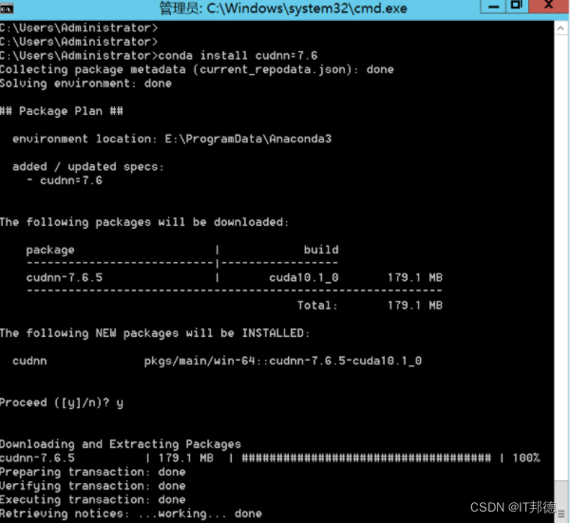Click the 'cuda10.1_0' build cell
Viewport: 571px width, 523px height.
point(304,278)
